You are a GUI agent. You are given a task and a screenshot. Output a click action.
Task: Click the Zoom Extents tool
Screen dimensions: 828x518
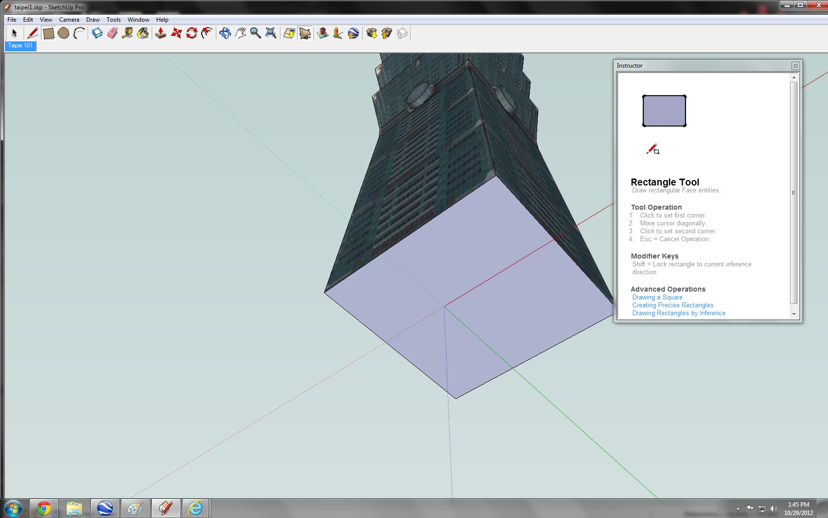pyautogui.click(x=271, y=33)
